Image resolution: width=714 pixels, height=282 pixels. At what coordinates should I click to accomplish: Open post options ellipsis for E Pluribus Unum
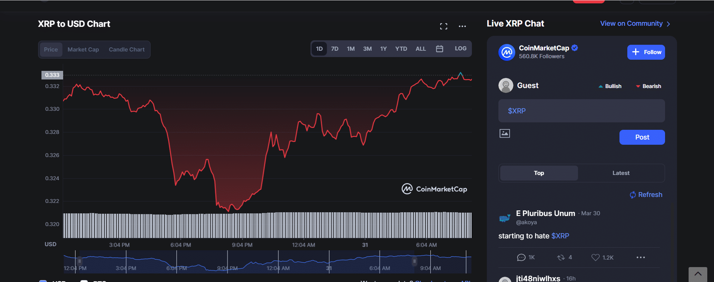pyautogui.click(x=641, y=257)
